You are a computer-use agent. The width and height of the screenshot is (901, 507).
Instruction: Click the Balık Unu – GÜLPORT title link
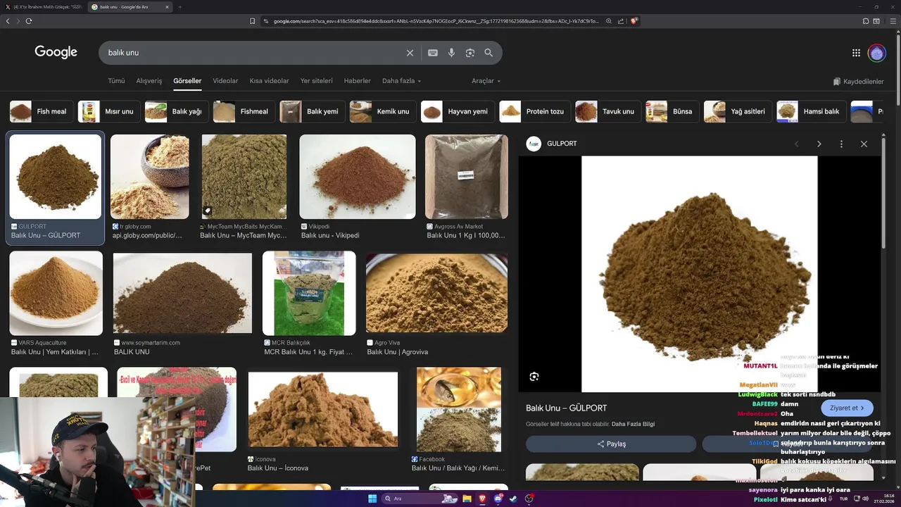566,408
